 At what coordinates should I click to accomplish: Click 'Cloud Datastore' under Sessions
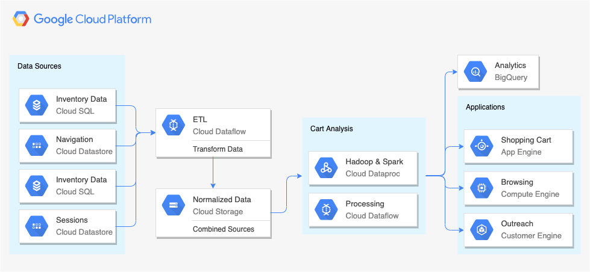pos(84,232)
